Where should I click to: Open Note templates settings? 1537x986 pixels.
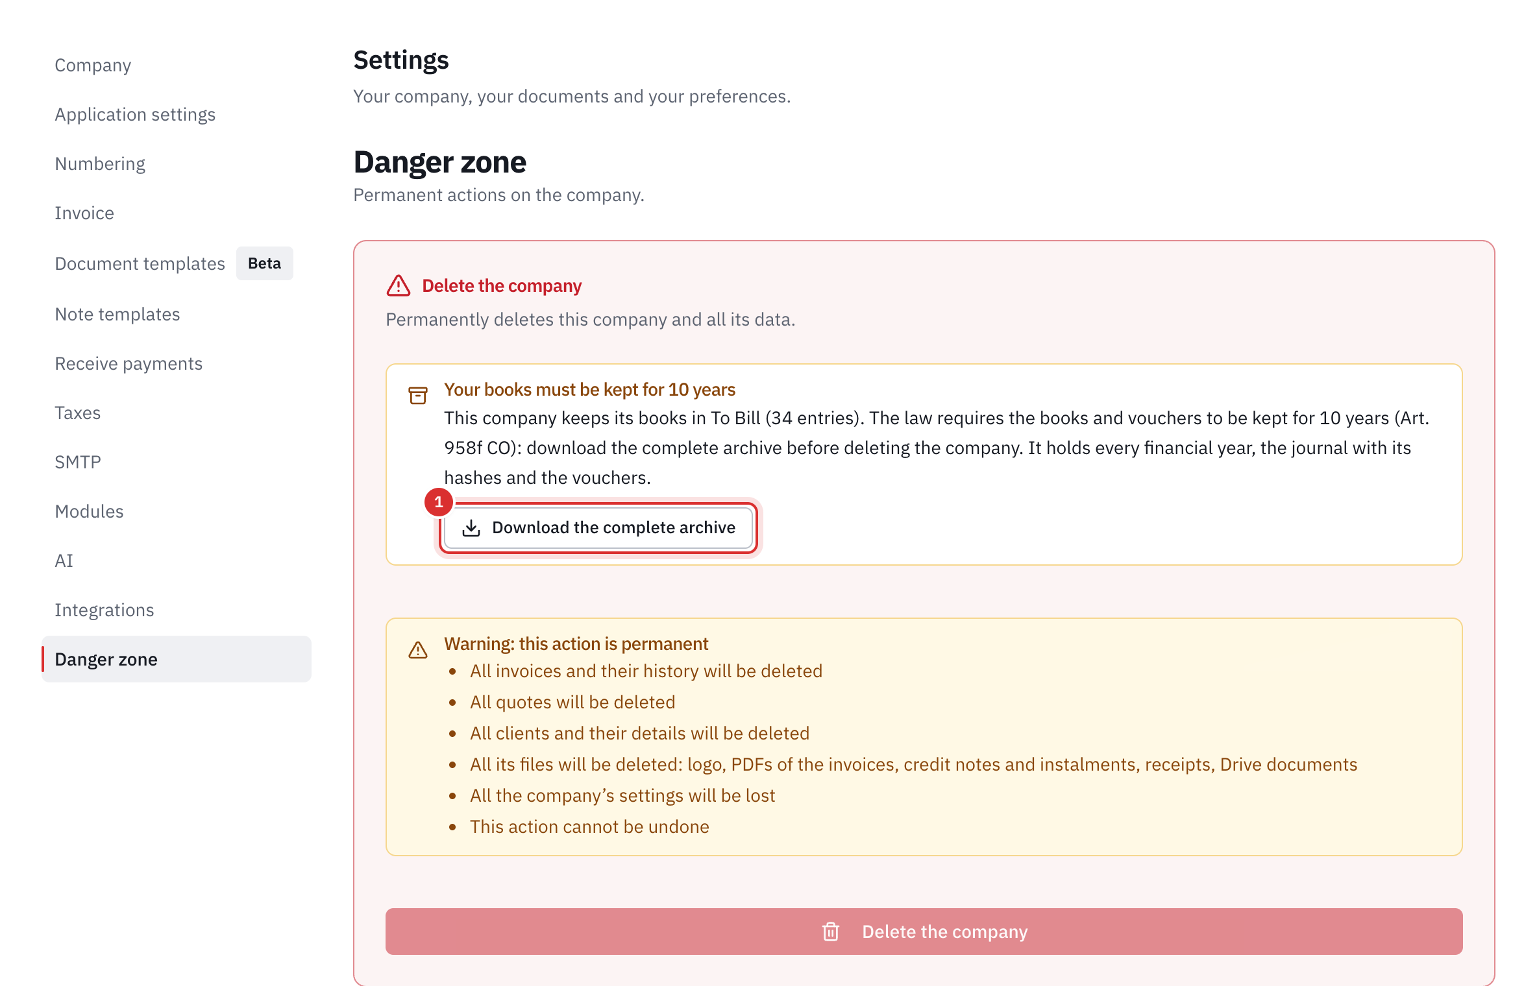(x=117, y=314)
